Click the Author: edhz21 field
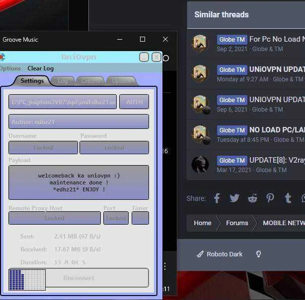The image size is (305, 300). point(79,121)
